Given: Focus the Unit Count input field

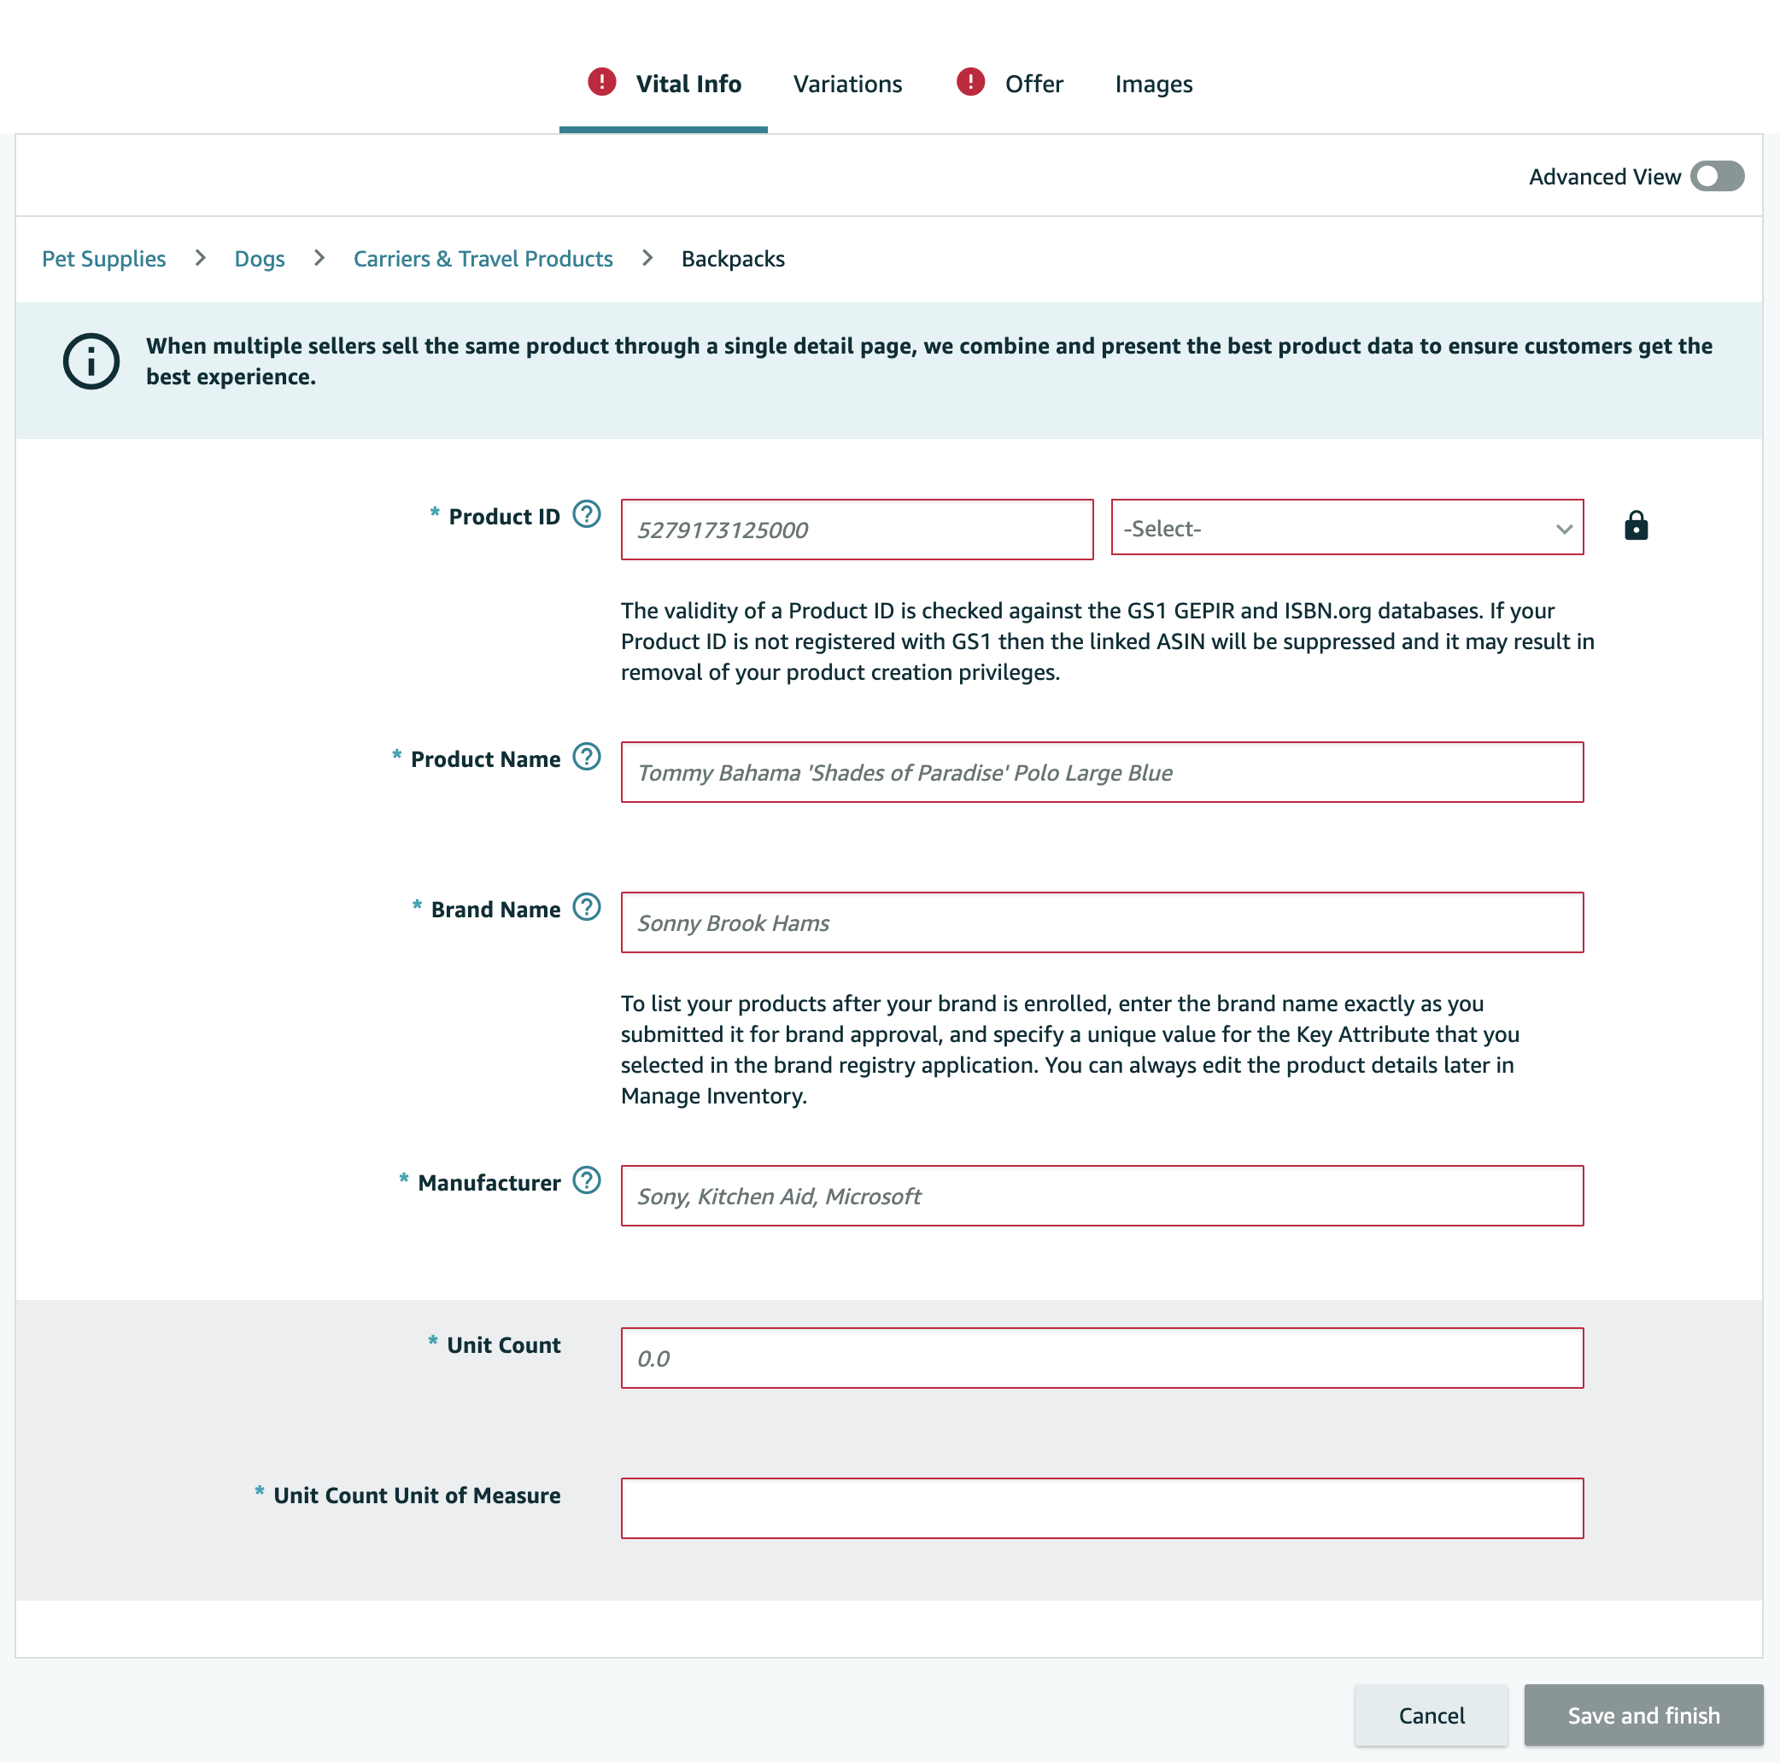Looking at the screenshot, I should point(1101,1358).
